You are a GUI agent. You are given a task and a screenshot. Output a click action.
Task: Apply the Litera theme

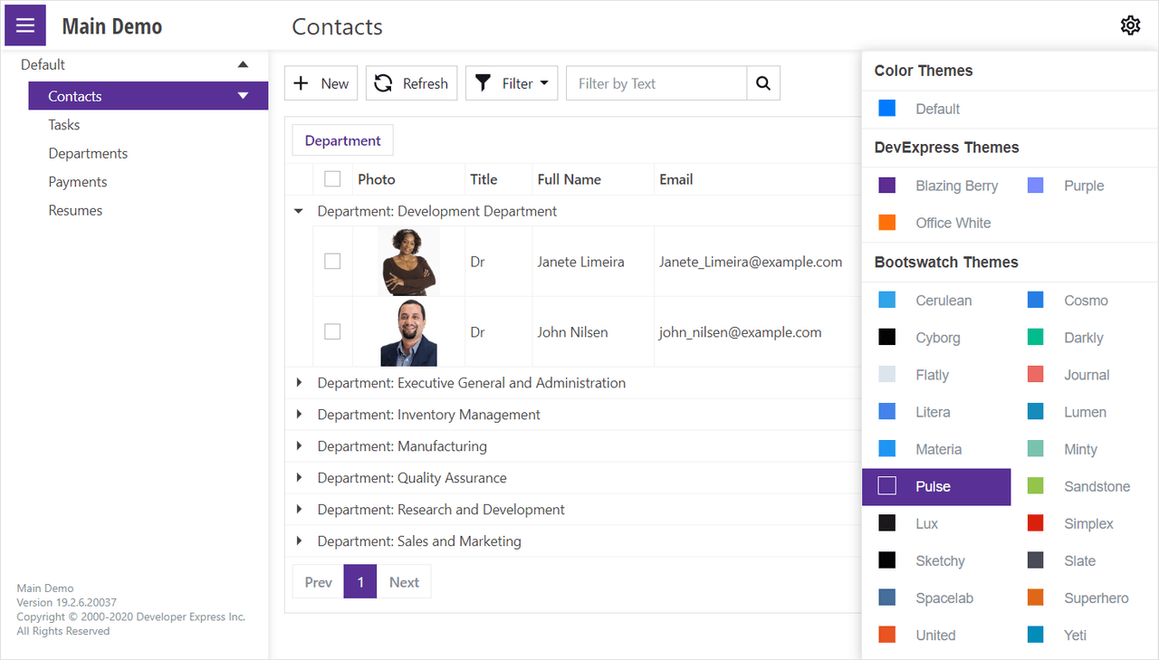coord(936,412)
